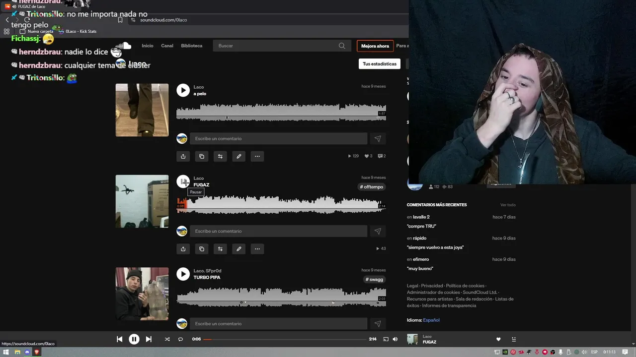Viewport: 636px width, 357px height.
Task: Like the currently playing FUGAZ track
Action: tap(498, 340)
